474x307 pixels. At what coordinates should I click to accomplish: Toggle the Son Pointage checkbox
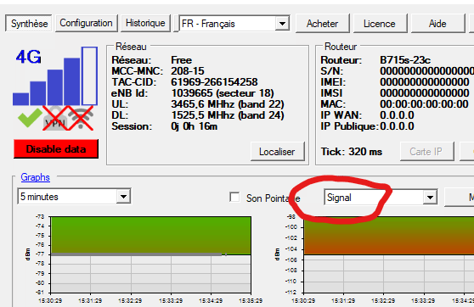(234, 198)
